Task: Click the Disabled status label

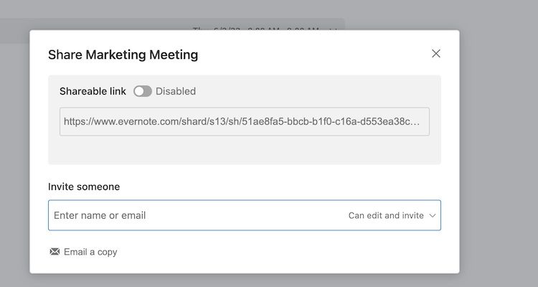Action: (176, 91)
